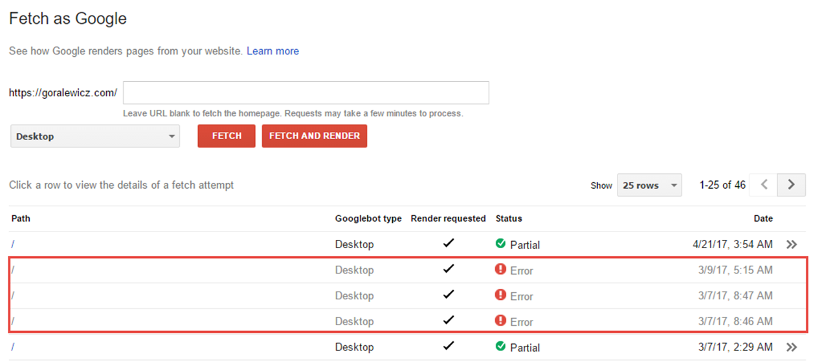
Task: Click the https://goralewicz.com/ URL prefix
Action: [x=63, y=92]
